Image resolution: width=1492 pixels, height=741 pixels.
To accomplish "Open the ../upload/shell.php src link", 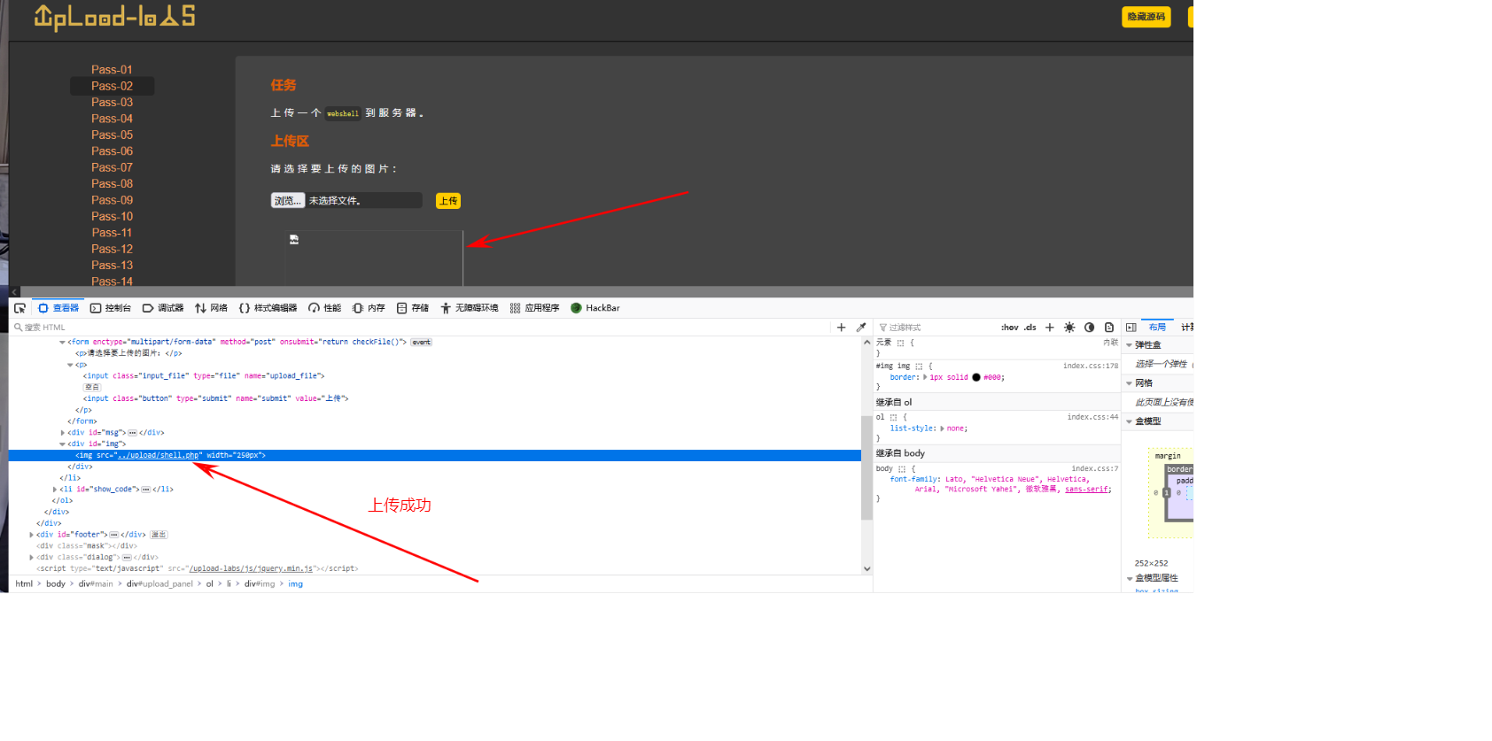I will 159,455.
